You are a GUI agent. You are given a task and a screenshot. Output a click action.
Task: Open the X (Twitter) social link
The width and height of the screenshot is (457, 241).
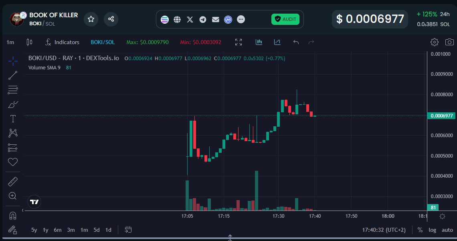190,20
